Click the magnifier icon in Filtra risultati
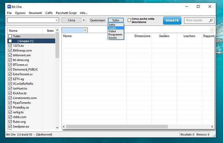 pos(211,20)
